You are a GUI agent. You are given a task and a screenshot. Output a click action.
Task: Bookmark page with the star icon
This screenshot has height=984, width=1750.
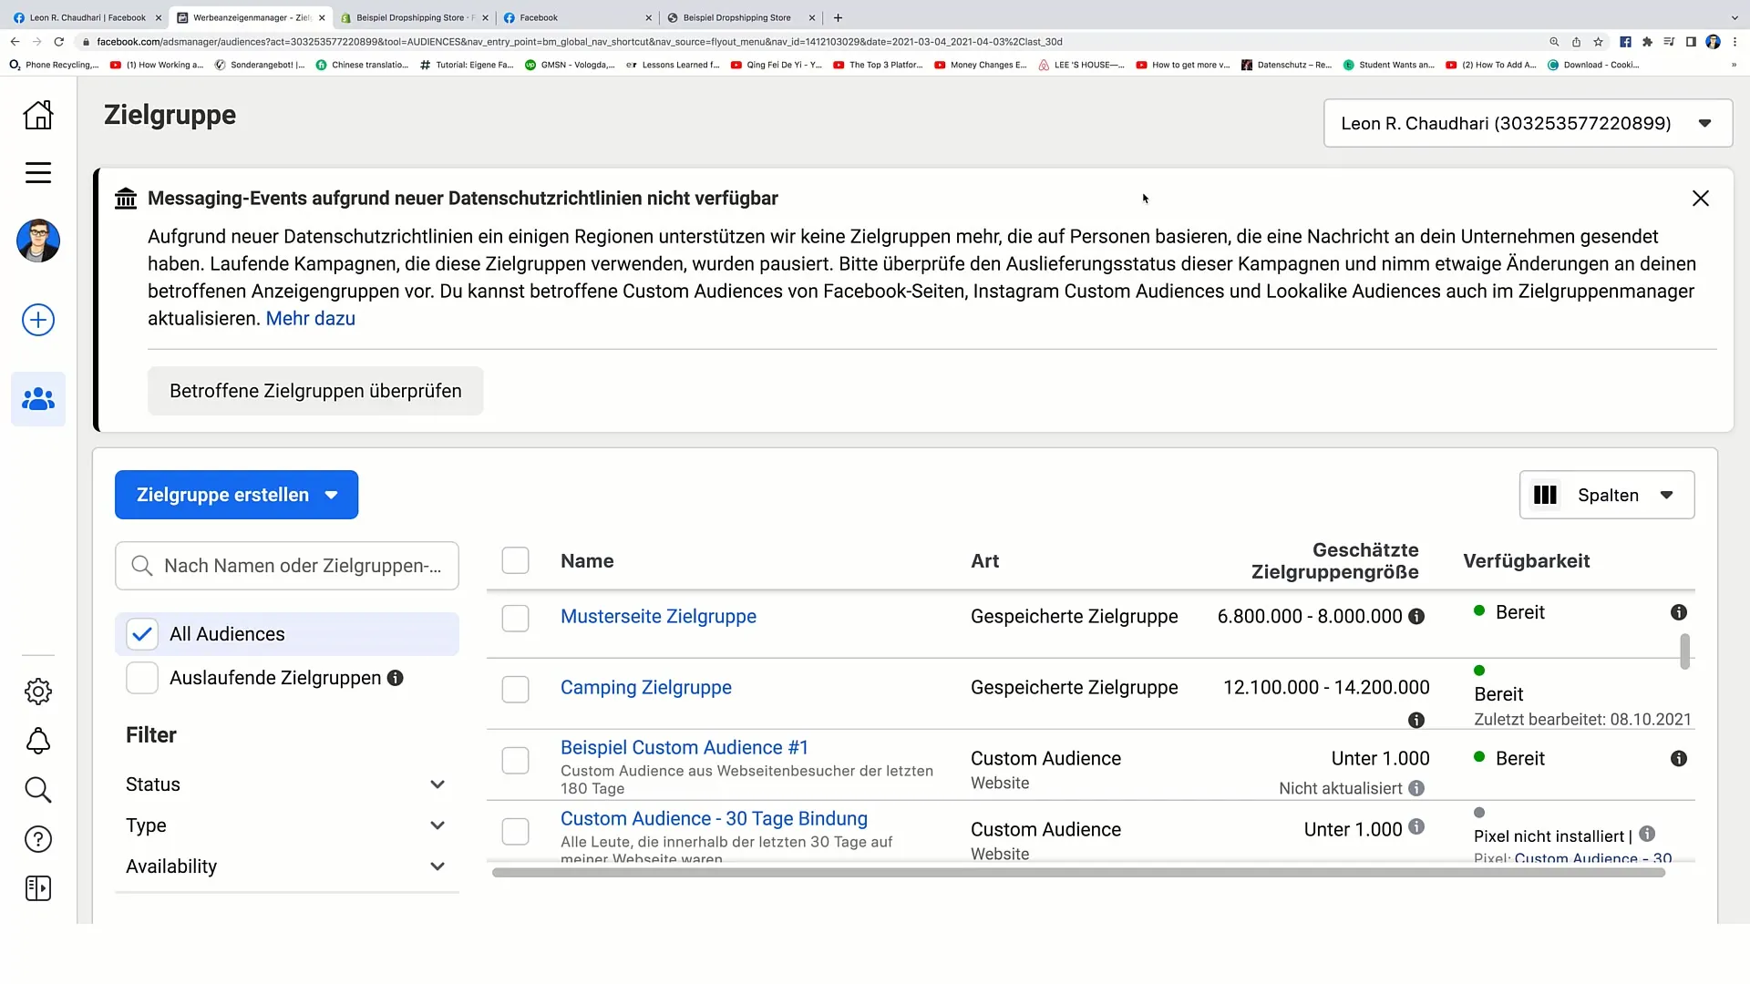pyautogui.click(x=1598, y=42)
